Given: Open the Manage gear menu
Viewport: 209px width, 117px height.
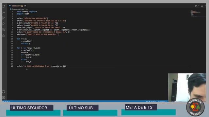Looking at the screenshot, I should (x=4, y=97).
